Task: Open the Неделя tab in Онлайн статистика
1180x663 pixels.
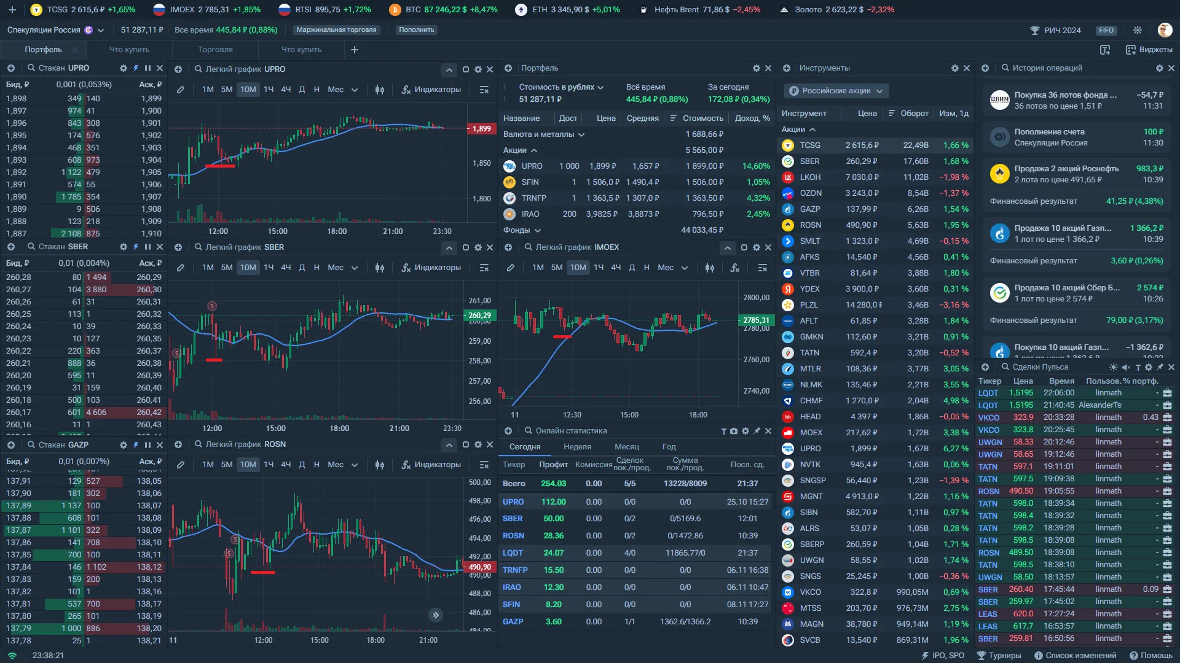Action: click(x=577, y=447)
